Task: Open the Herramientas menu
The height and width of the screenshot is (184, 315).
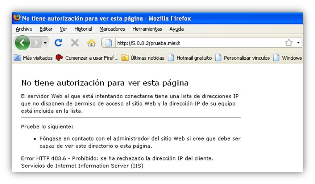Action: coord(147,29)
